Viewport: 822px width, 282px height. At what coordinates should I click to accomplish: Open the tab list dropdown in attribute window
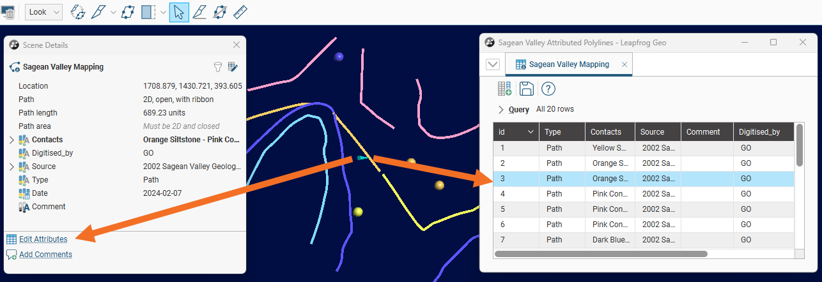(x=493, y=64)
